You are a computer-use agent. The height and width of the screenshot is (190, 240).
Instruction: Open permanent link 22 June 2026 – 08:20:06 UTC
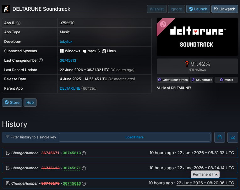pyautogui.click(x=205, y=183)
